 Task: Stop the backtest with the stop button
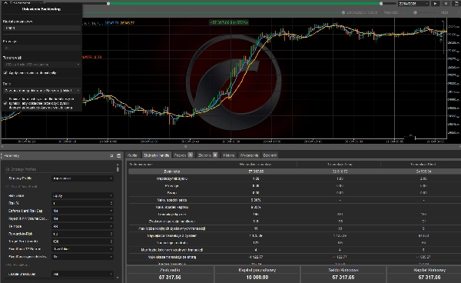tap(446, 4)
